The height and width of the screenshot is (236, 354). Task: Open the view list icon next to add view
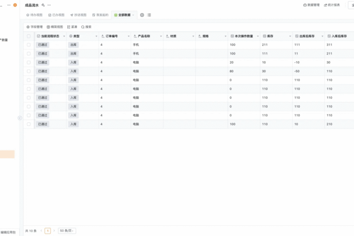(x=149, y=15)
